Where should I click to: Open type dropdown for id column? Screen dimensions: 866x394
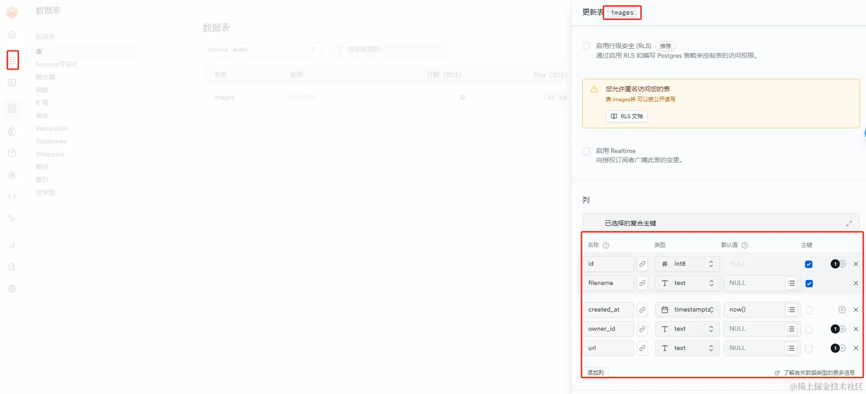687,264
